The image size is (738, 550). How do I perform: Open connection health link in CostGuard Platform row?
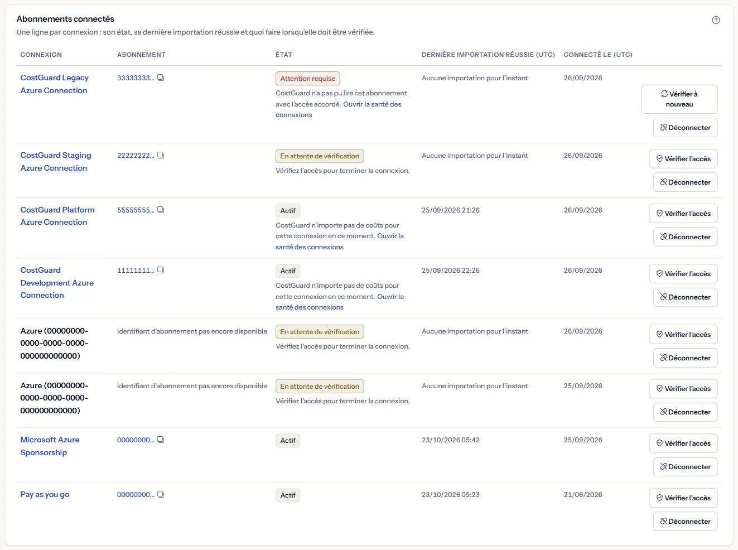click(339, 242)
